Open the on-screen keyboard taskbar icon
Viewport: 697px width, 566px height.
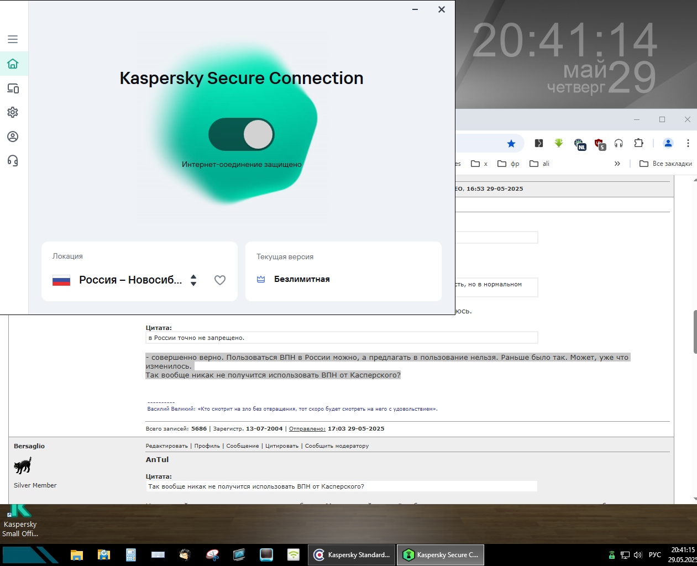coord(158,555)
